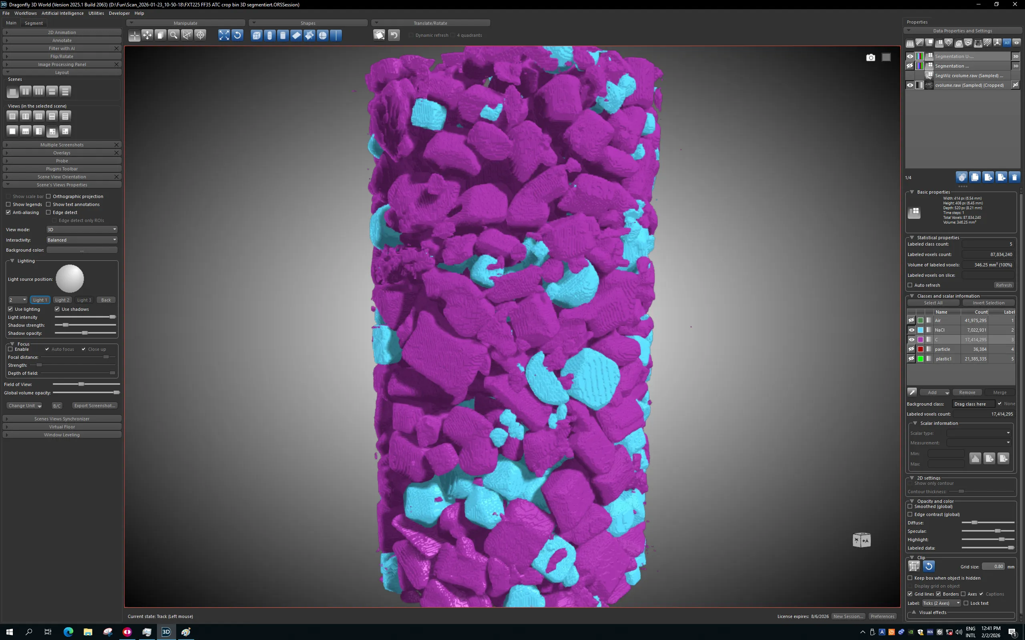Viewport: 1025px width, 640px height.
Task: Toggle visibility of Segmentation U- dataset
Action: coord(910,56)
